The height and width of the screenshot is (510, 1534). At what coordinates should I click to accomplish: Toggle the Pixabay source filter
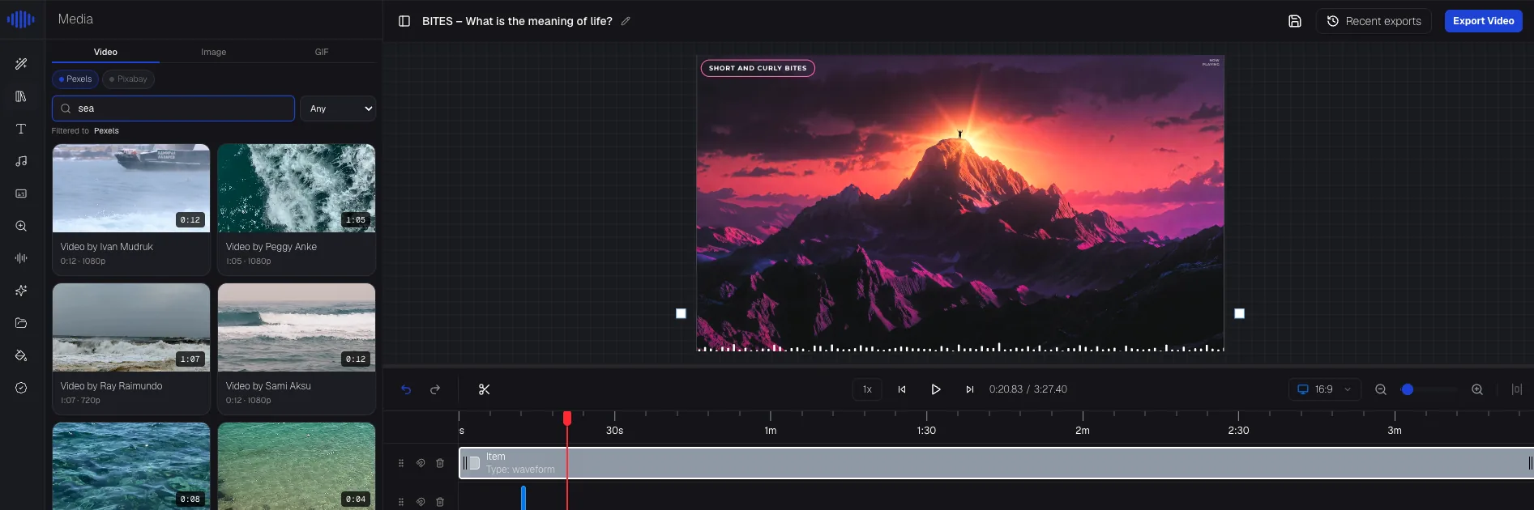tap(128, 79)
